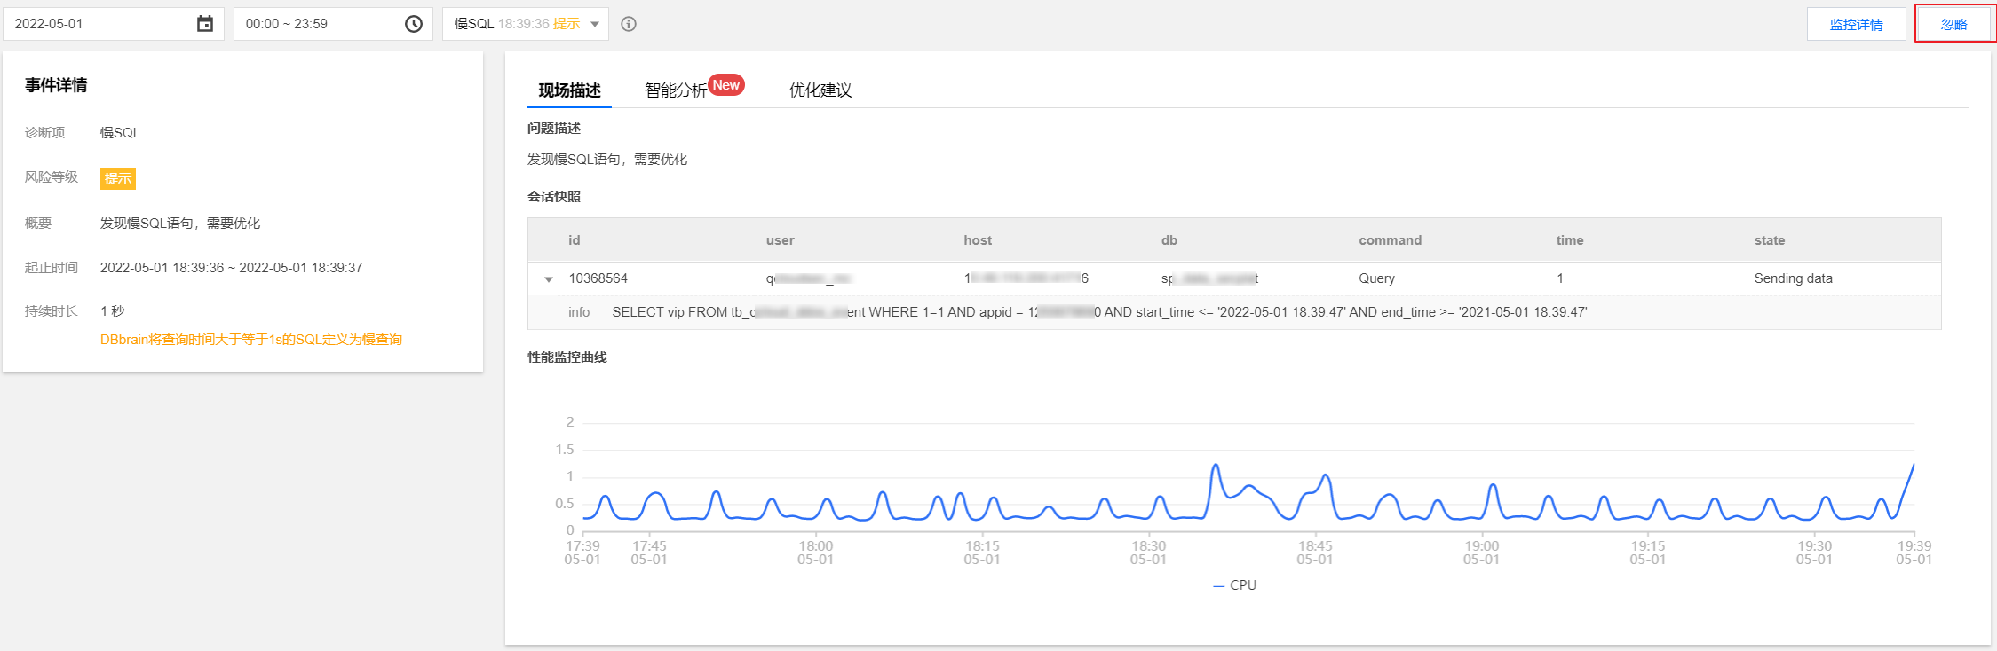Image resolution: width=1997 pixels, height=651 pixels.
Task: Click the clock time range icon
Action: 414,24
